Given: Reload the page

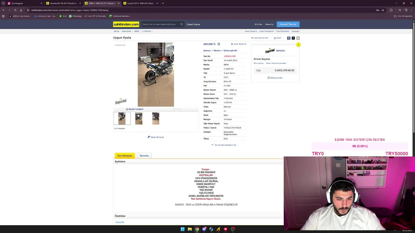Looking at the screenshot, I should pyautogui.click(x=15, y=10).
